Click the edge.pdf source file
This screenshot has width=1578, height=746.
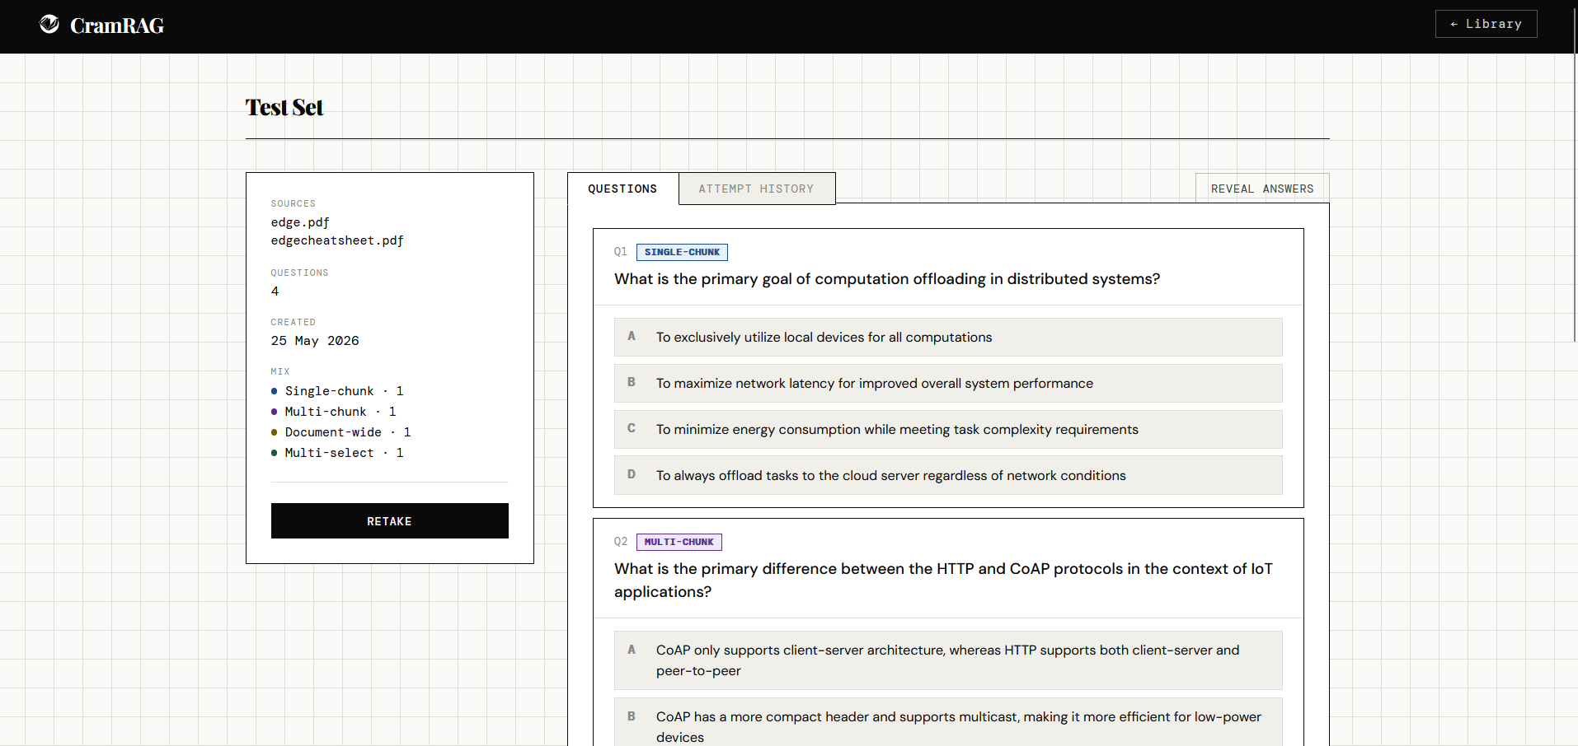click(x=300, y=222)
